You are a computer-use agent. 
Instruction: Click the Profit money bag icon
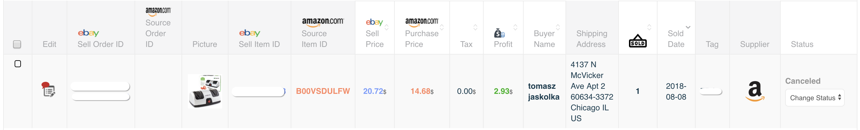point(499,33)
